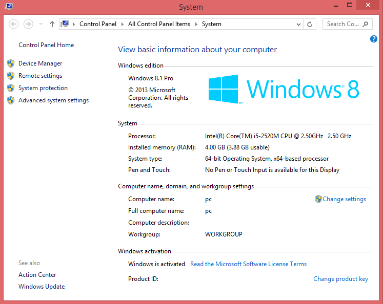
Task: Click the Search Control Panel input box
Action: click(342, 24)
